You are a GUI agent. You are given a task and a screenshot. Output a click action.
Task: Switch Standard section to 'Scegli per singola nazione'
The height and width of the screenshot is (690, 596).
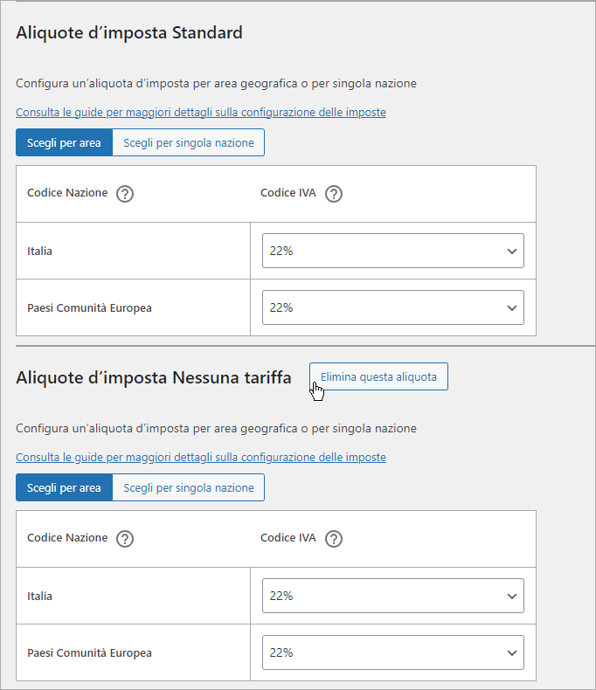pyautogui.click(x=189, y=143)
